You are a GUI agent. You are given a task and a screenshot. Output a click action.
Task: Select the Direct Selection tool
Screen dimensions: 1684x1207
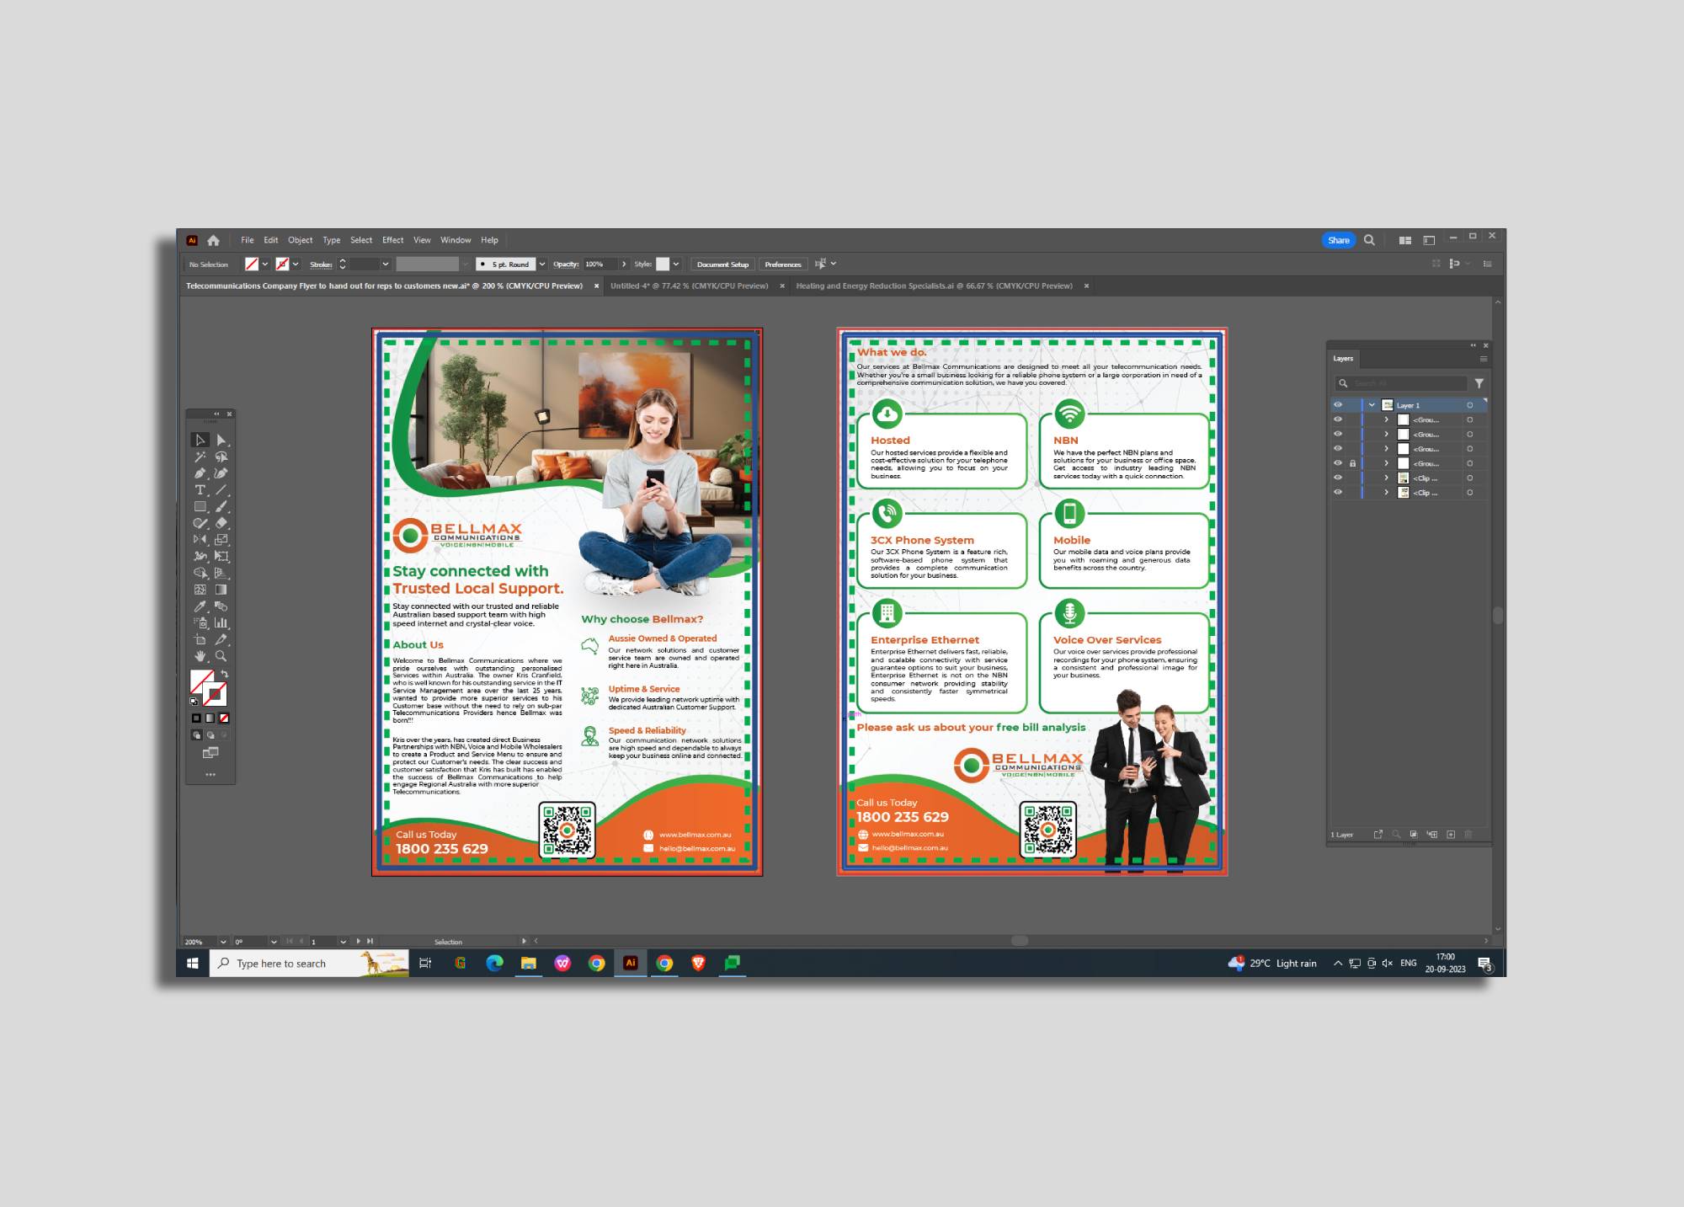click(221, 441)
